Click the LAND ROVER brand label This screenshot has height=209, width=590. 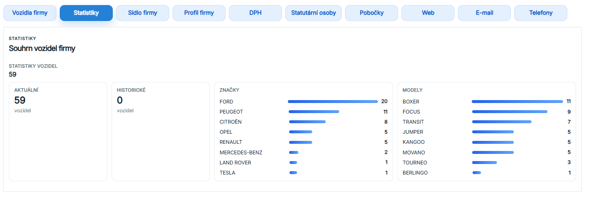236,163
